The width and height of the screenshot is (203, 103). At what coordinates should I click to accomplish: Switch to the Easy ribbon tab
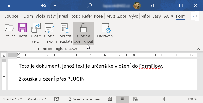[x=156, y=16]
